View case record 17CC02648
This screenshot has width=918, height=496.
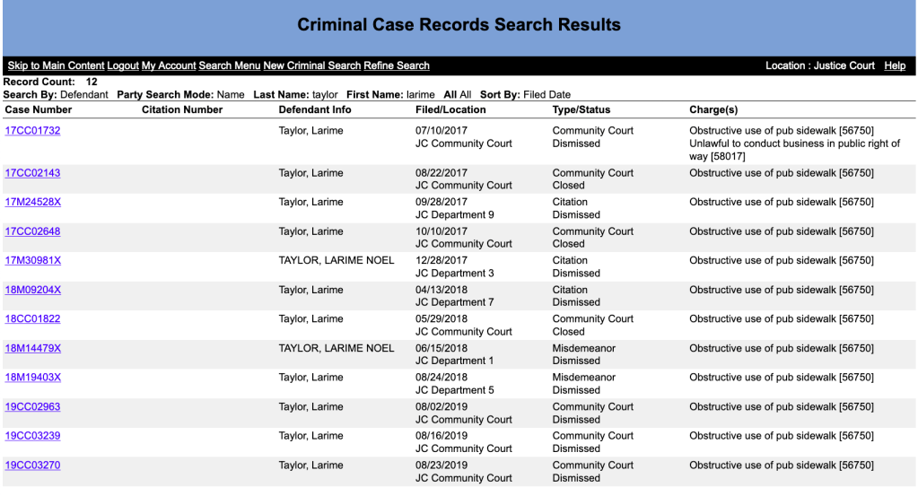coord(32,231)
